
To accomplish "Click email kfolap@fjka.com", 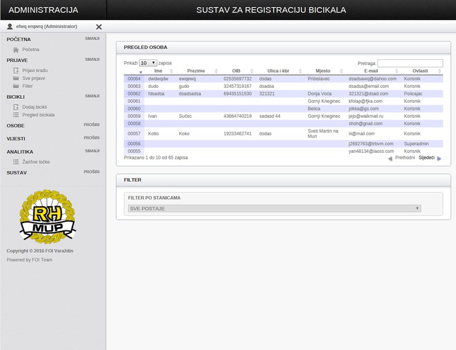I will point(365,101).
